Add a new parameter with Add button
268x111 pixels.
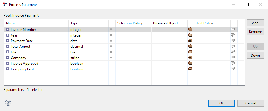[x=255, y=23]
